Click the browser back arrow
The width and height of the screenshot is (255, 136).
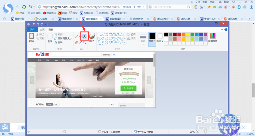(18, 7)
